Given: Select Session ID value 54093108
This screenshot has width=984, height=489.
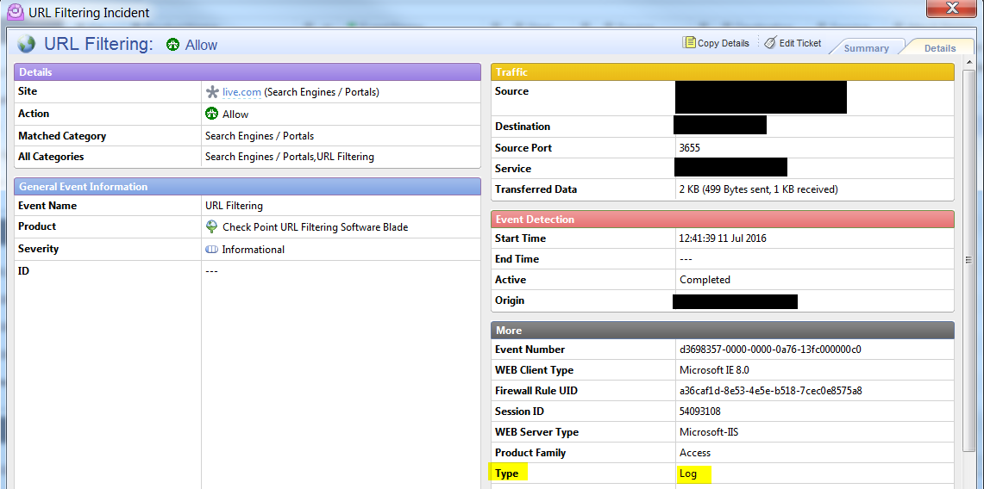Looking at the screenshot, I should tap(701, 412).
